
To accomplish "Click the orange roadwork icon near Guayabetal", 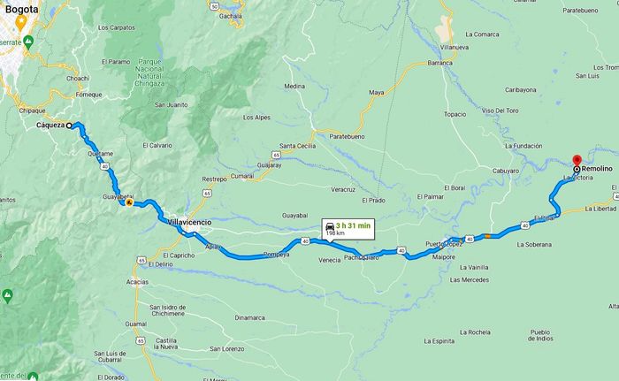I will click(x=129, y=202).
